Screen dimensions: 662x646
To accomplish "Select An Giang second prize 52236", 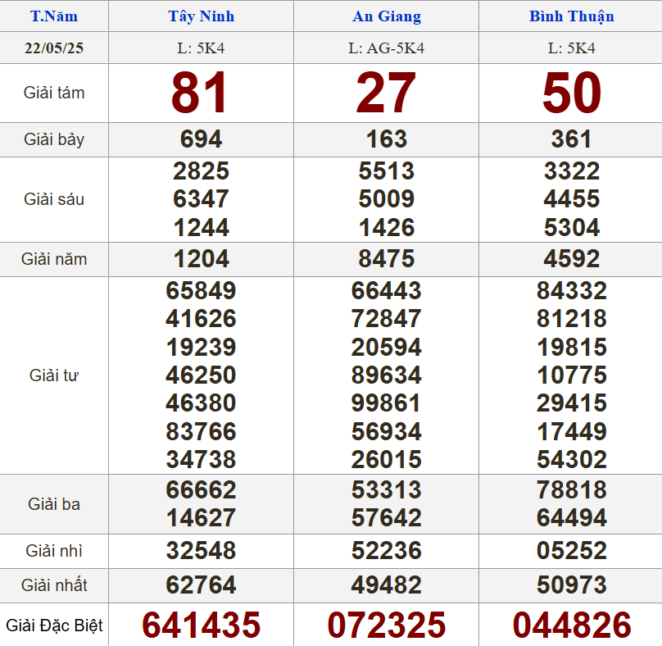I will [x=387, y=551].
